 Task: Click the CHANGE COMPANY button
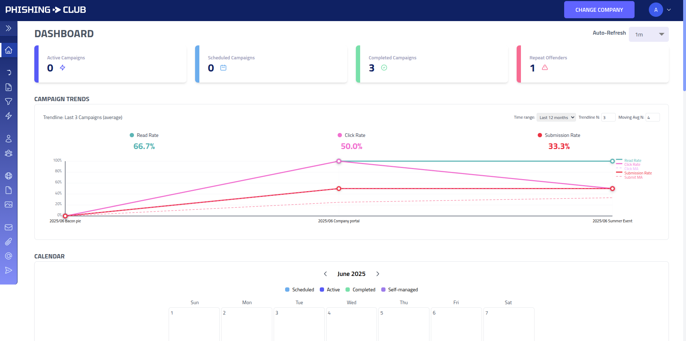pyautogui.click(x=599, y=10)
